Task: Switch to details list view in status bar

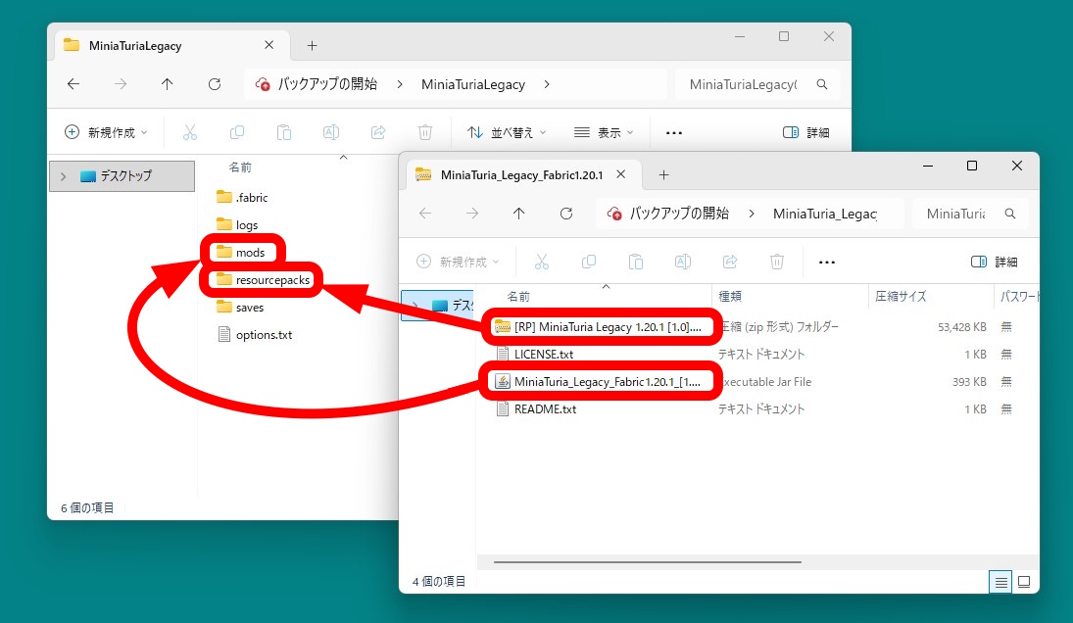Action: tap(1000, 581)
